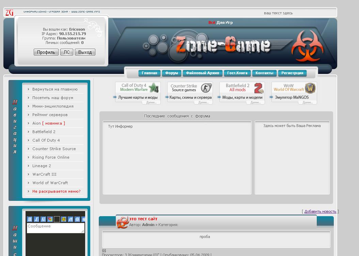Click the Admin author name link
Viewport: 359px width, 256px height.
(x=148, y=225)
